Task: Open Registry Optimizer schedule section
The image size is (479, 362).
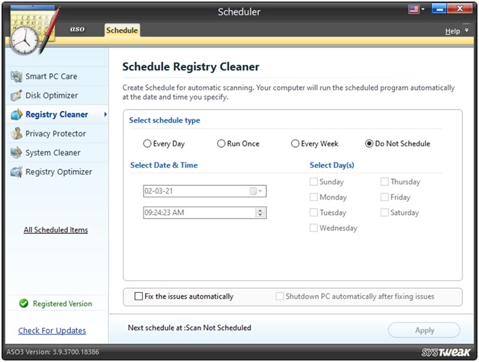Action: point(57,171)
